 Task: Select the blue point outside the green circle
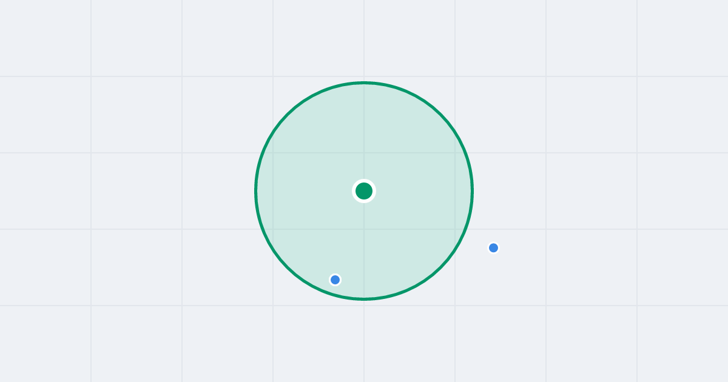click(x=493, y=247)
